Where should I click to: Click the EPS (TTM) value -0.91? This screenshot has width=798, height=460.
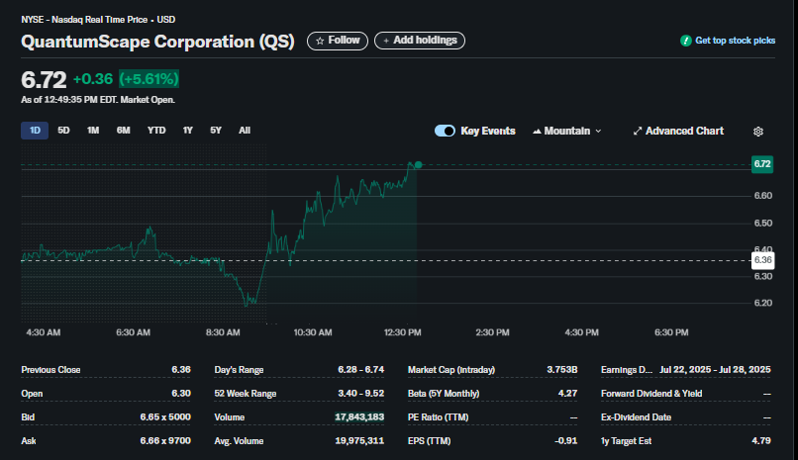566,441
